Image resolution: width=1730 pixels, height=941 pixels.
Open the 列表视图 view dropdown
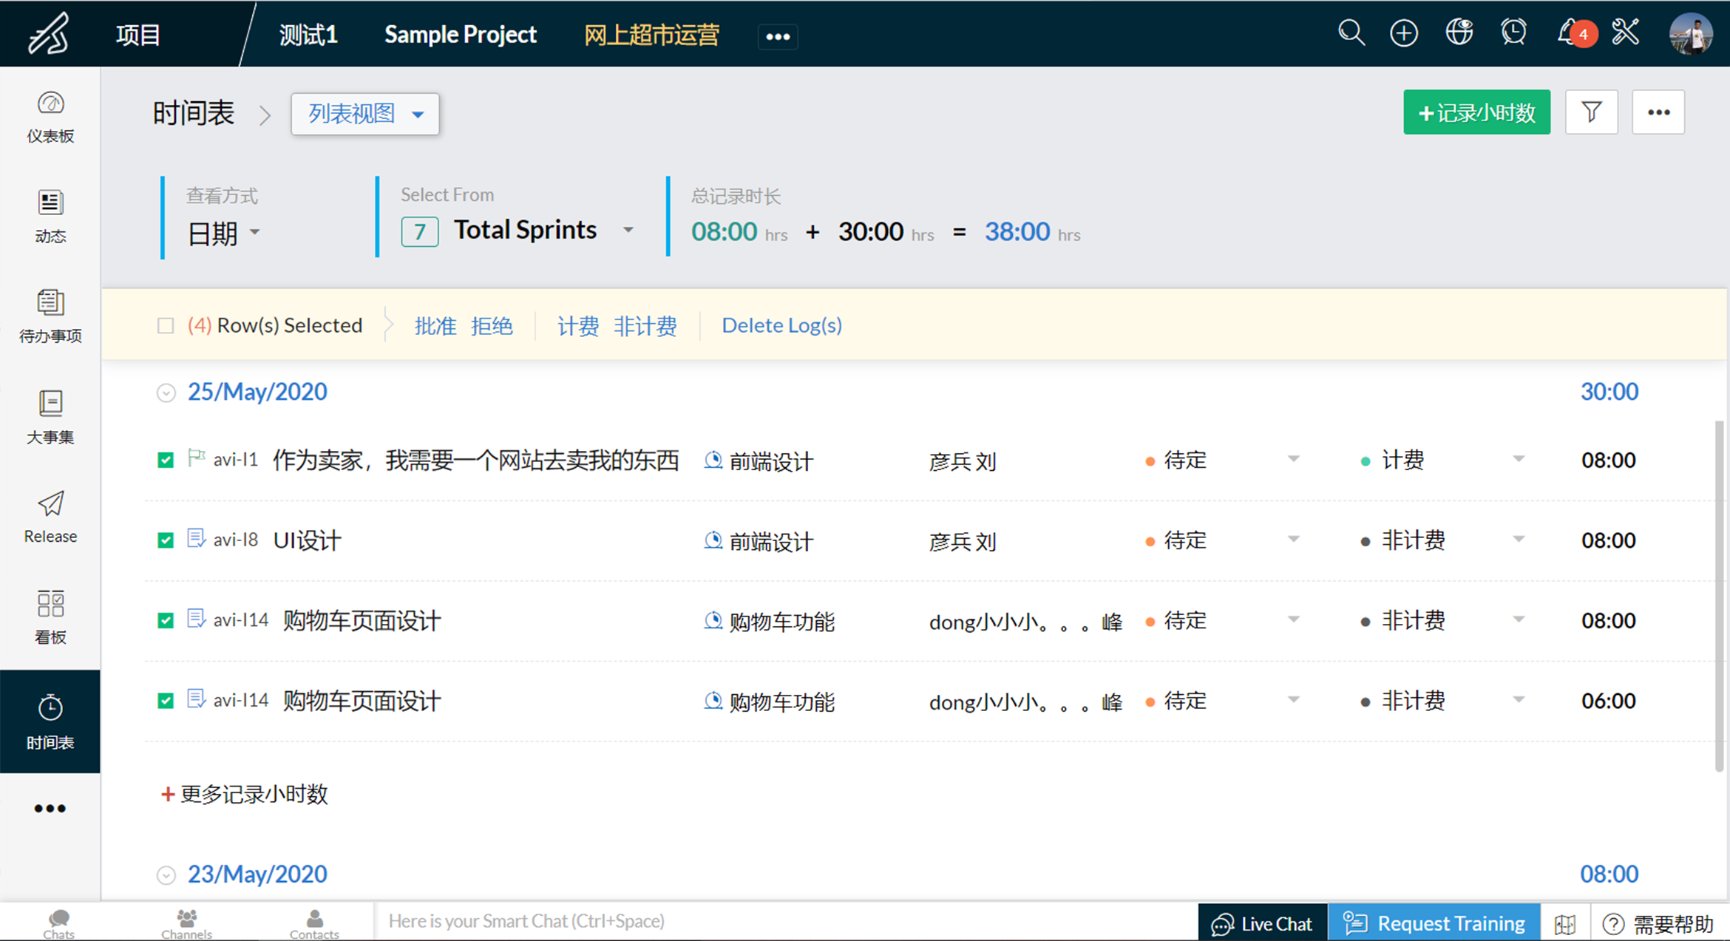[365, 114]
